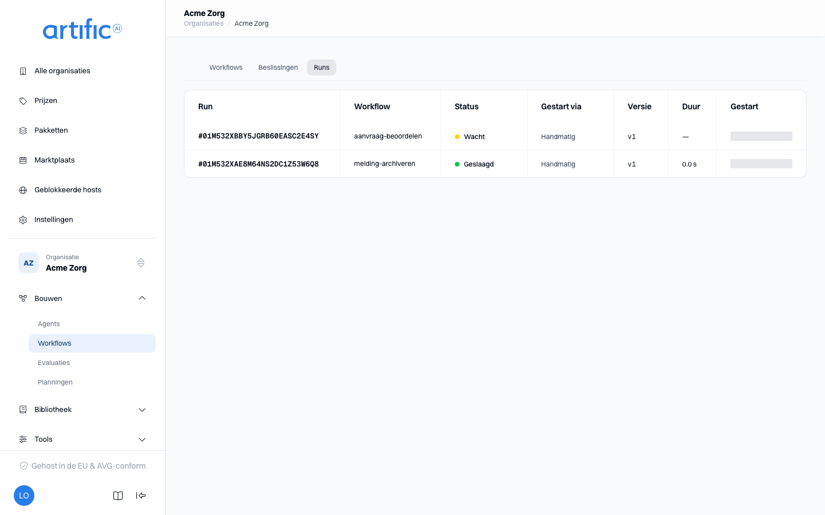Click the Duur column header

click(x=691, y=106)
